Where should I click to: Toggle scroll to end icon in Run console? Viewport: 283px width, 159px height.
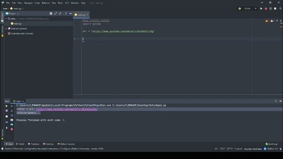tap(12, 120)
